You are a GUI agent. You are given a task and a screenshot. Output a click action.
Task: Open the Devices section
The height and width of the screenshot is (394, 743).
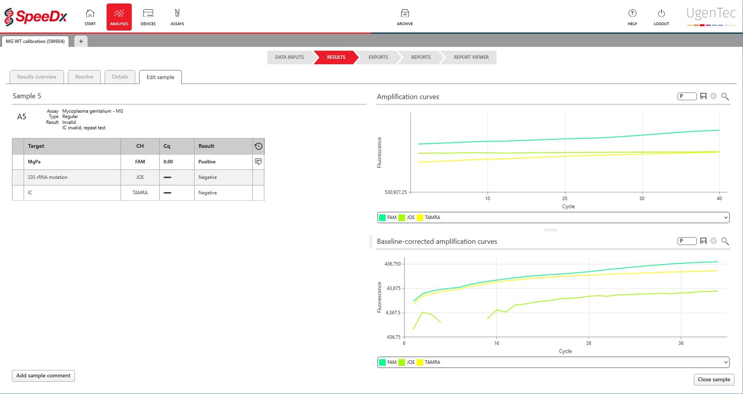coord(148,16)
